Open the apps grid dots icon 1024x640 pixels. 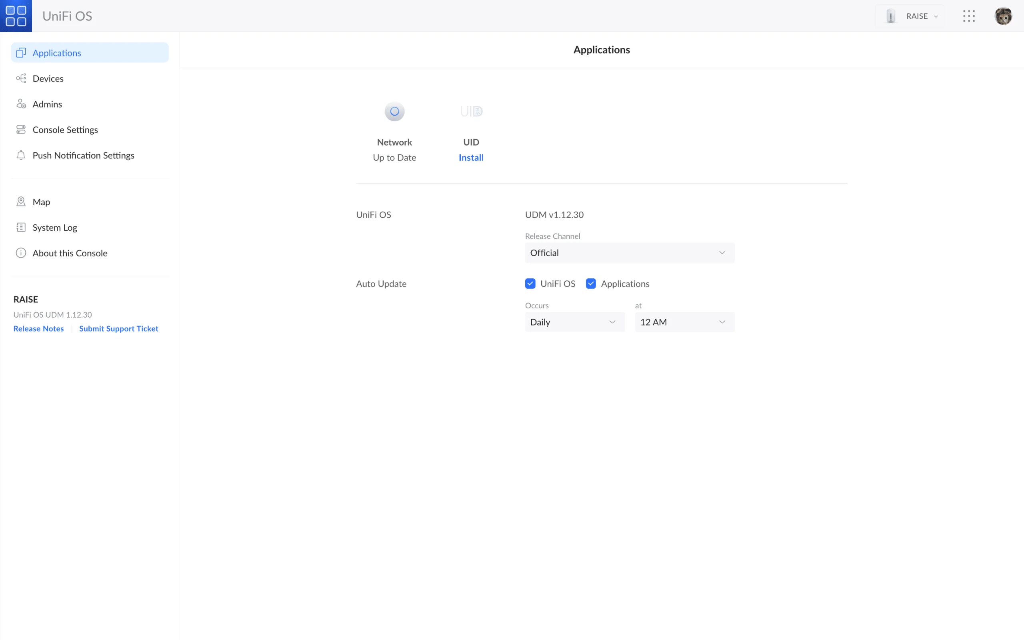pyautogui.click(x=968, y=16)
